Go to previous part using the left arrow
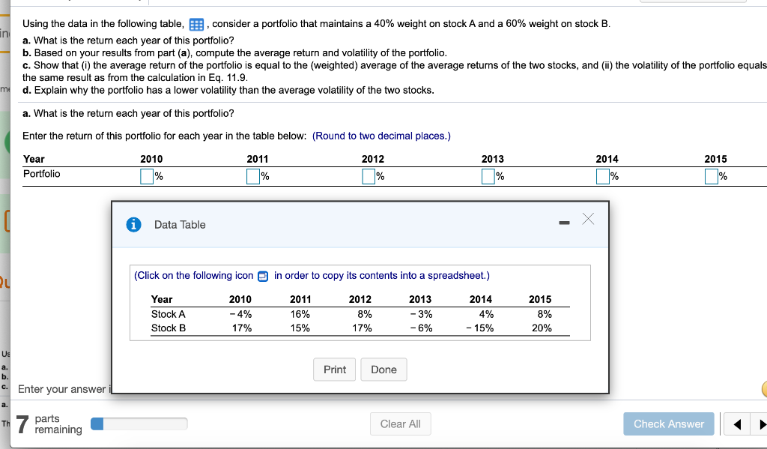The image size is (767, 449). 736,424
